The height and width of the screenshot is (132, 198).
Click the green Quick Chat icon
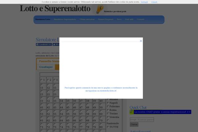pyautogui.click(x=131, y=112)
